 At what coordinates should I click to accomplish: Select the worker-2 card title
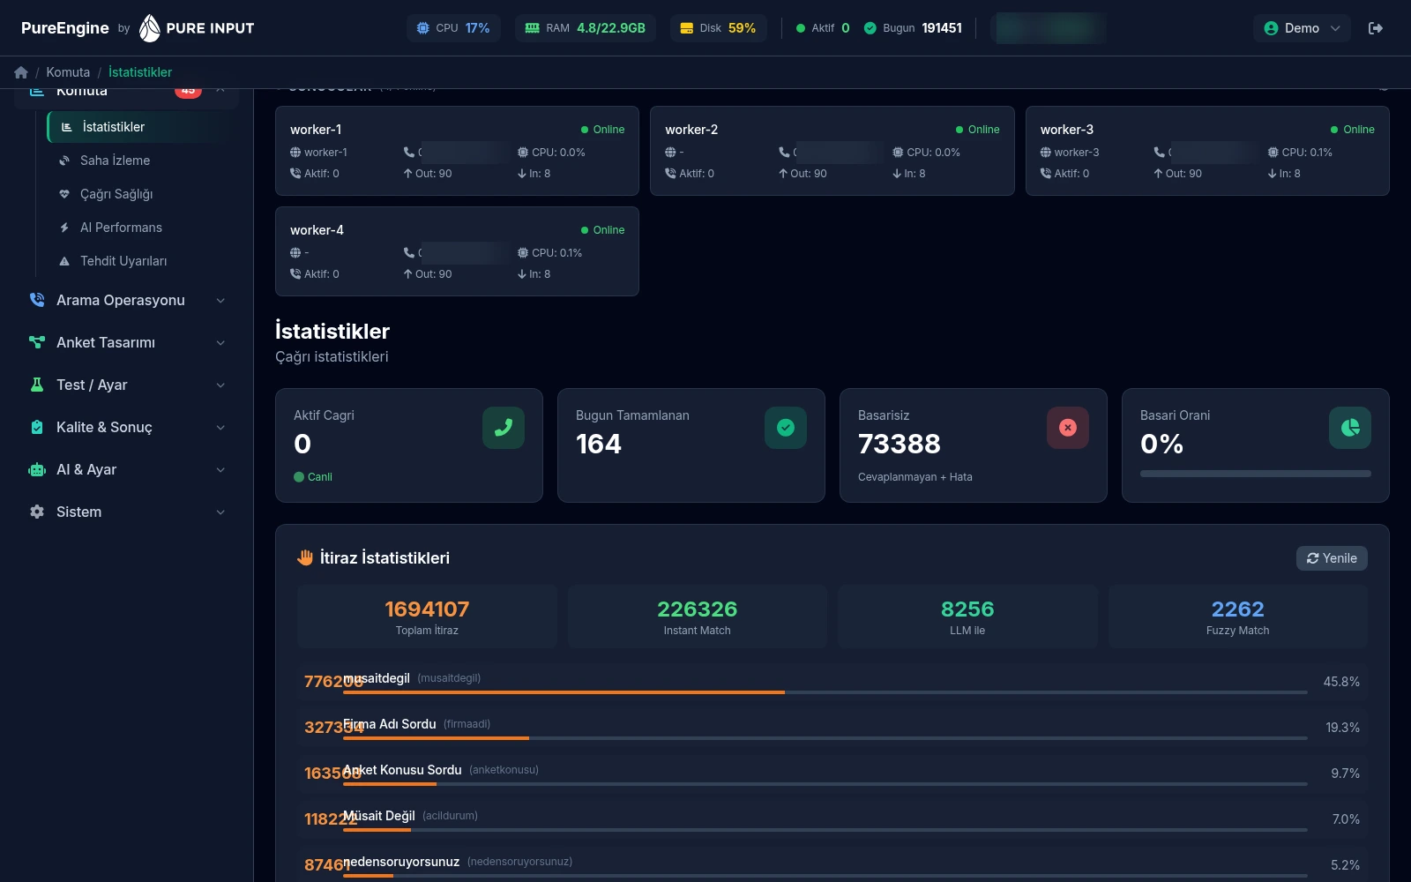(x=691, y=130)
